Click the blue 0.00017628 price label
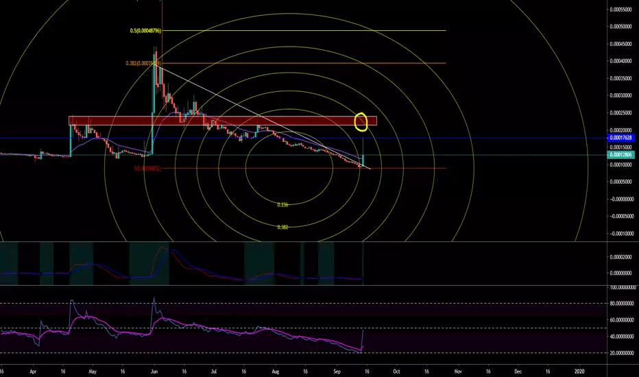 (620, 138)
